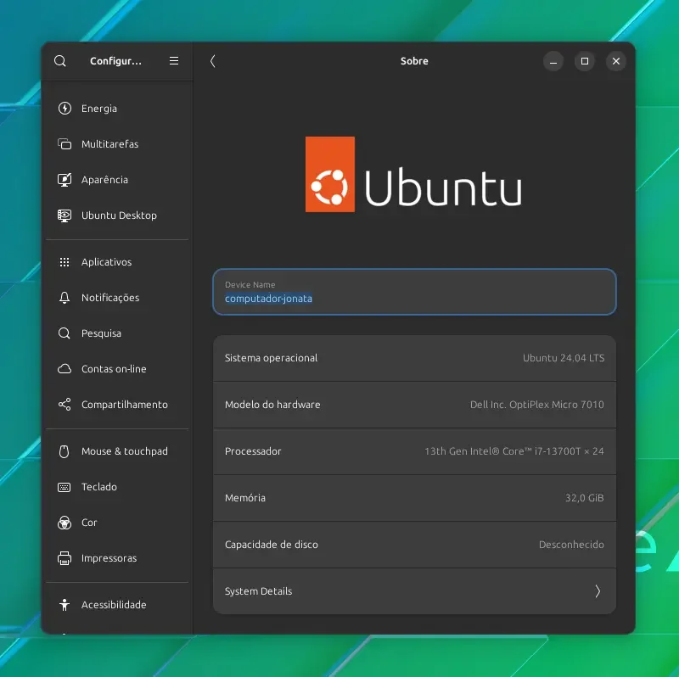Click the Capacidade de disco label
This screenshot has width=679, height=677.
click(271, 545)
